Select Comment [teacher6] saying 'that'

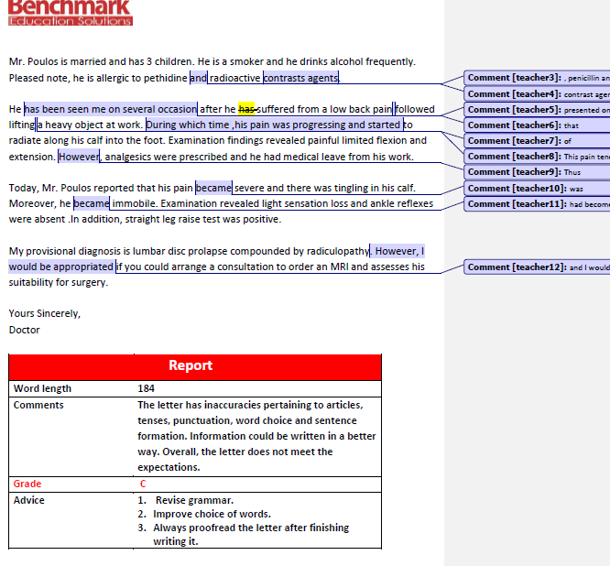(x=537, y=125)
